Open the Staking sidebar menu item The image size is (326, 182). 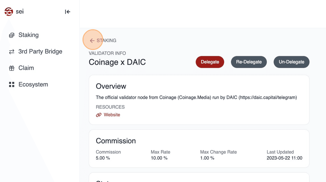[29, 35]
